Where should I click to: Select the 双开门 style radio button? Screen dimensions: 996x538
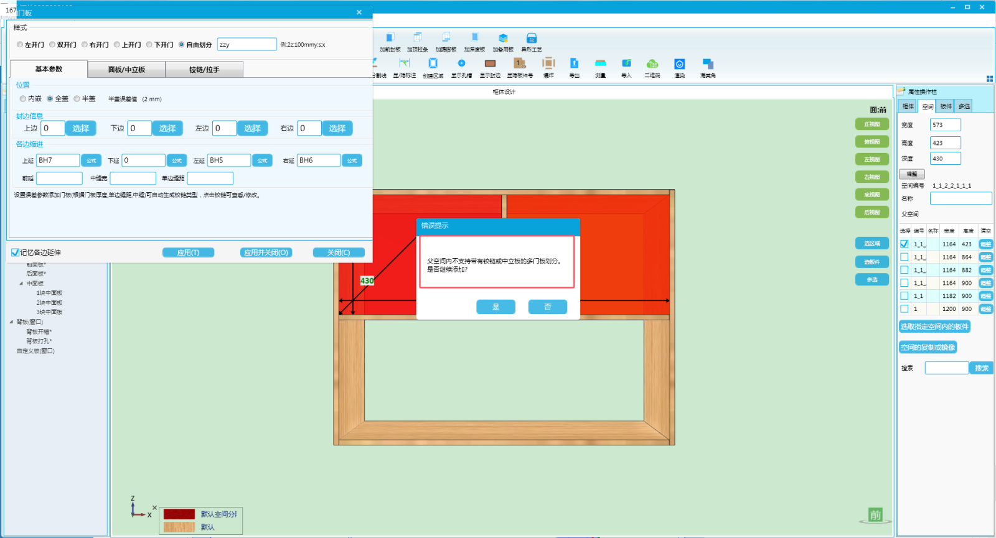point(52,45)
